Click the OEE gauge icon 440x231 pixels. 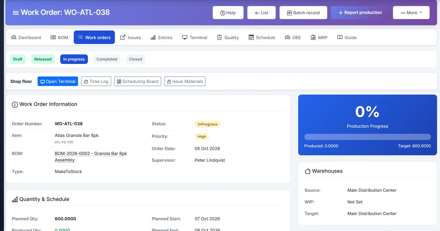pyautogui.click(x=287, y=37)
